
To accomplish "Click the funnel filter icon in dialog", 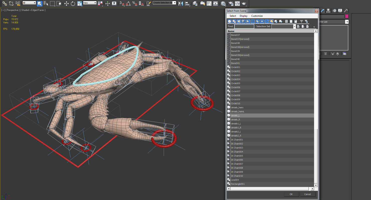I will 302,21.
